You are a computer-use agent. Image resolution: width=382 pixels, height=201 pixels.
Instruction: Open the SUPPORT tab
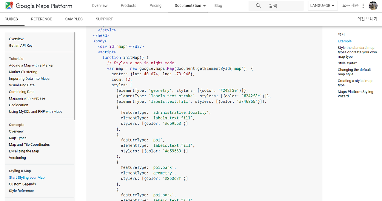click(104, 19)
